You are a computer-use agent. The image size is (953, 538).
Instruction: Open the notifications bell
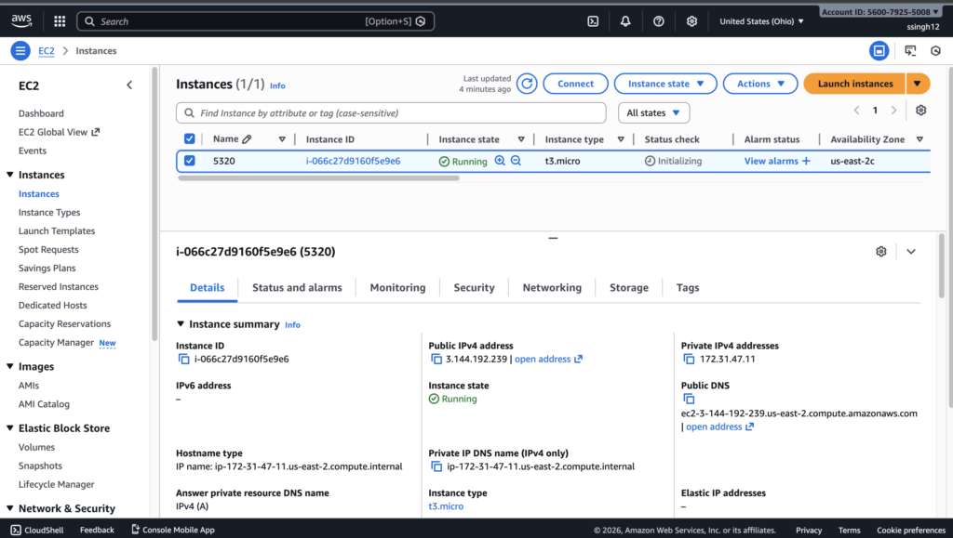(625, 21)
